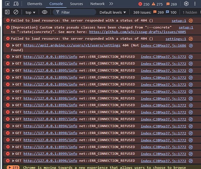Go to the Network tab
This screenshot has height=169, width=201.
pos(97,4)
